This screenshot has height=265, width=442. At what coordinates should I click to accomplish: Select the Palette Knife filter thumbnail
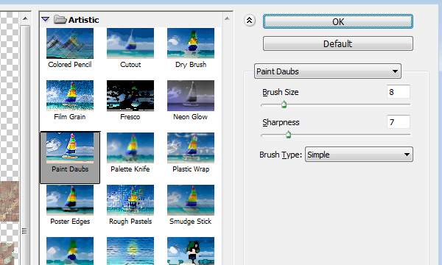point(130,148)
